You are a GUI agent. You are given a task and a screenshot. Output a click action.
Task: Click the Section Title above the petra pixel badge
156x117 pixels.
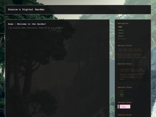125,102
